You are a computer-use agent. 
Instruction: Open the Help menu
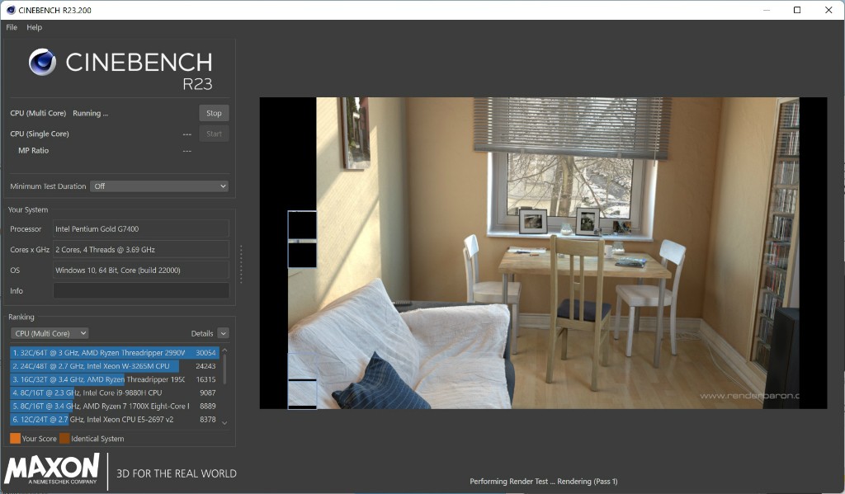tap(34, 27)
